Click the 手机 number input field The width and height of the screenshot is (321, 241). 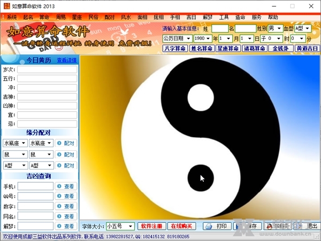[36, 186]
